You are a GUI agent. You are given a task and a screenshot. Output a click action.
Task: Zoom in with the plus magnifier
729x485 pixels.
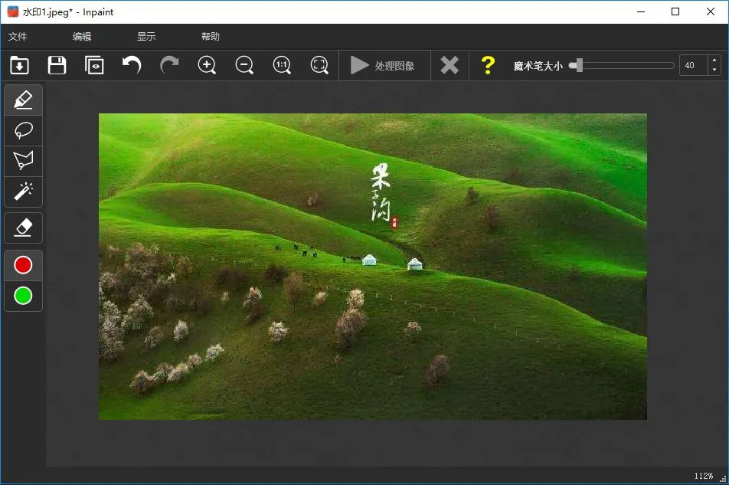coord(207,65)
